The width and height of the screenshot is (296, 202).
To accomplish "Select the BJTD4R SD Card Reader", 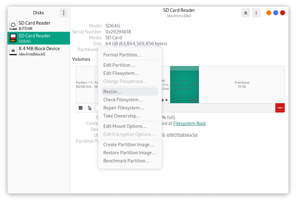I will (39, 26).
